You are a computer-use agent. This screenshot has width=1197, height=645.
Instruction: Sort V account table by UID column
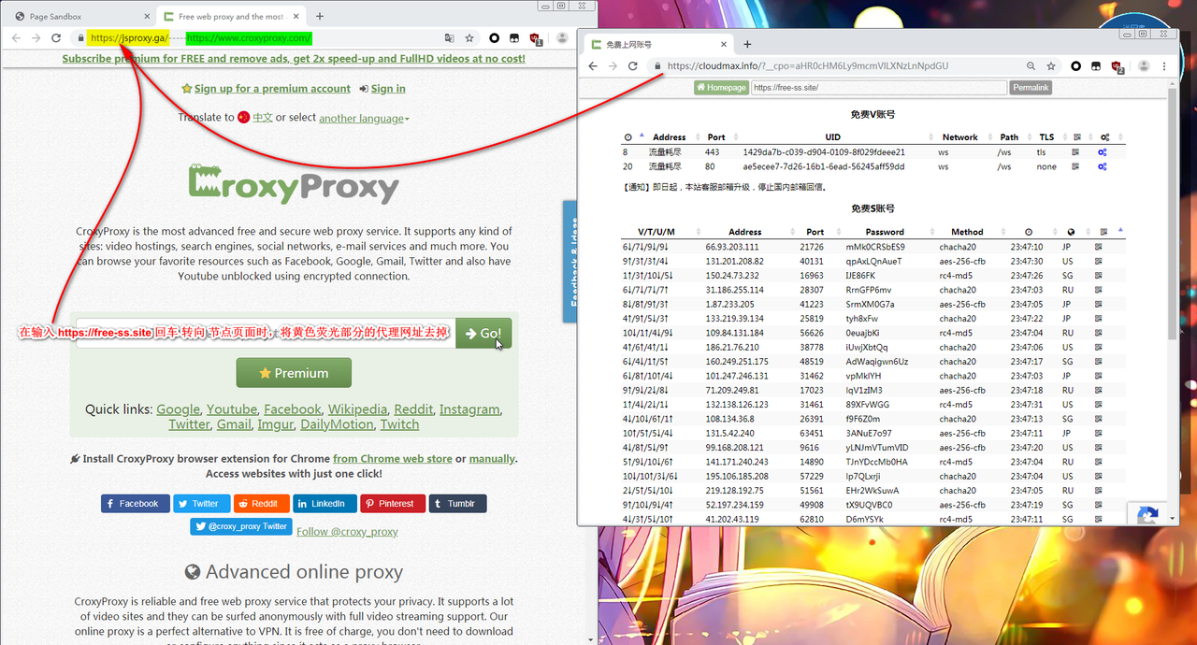coord(832,136)
